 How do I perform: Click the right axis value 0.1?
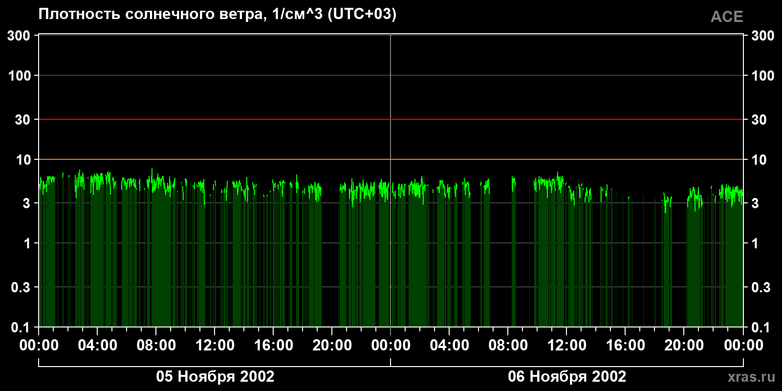click(x=761, y=327)
